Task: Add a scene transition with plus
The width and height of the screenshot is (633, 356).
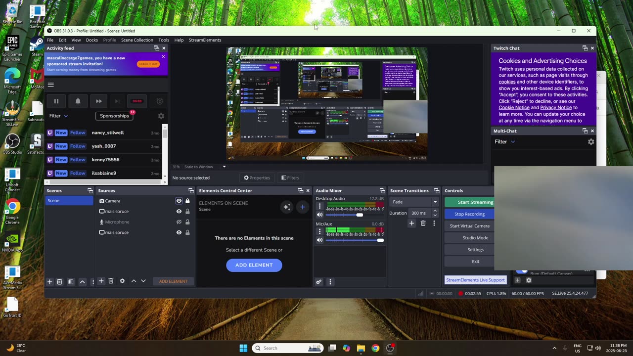Action: tap(411, 223)
